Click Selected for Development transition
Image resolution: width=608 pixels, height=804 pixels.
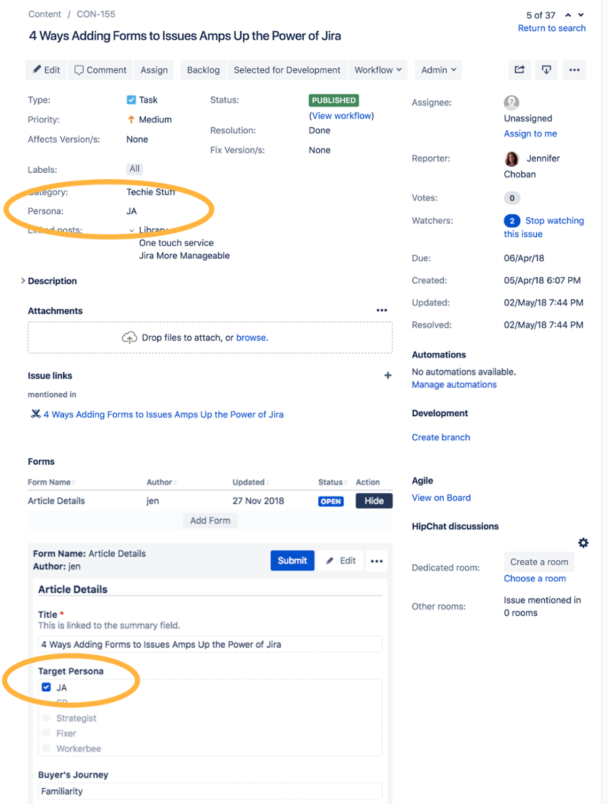pos(286,70)
